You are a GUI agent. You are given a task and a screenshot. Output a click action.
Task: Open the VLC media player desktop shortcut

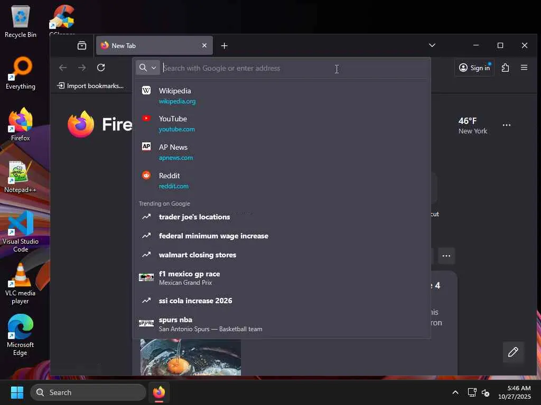pos(21,284)
